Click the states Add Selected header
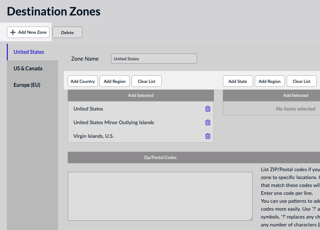 [271, 95]
